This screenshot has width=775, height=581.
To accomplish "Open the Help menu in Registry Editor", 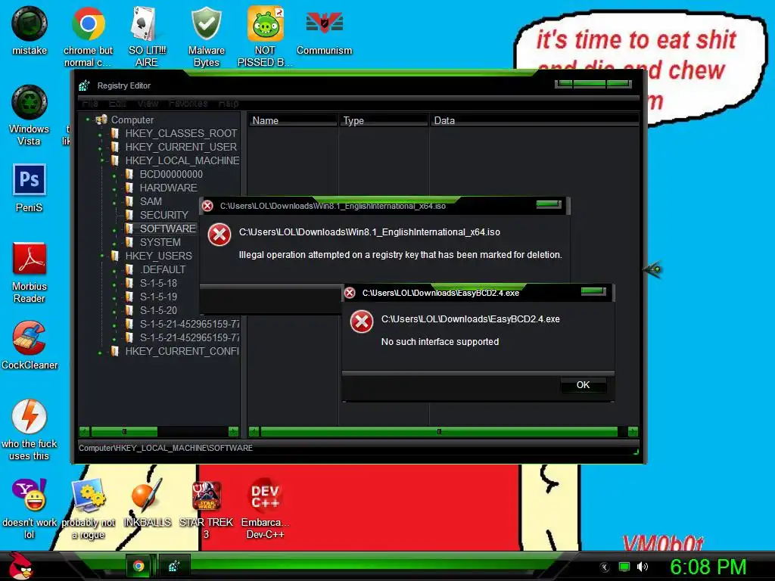I will [229, 103].
